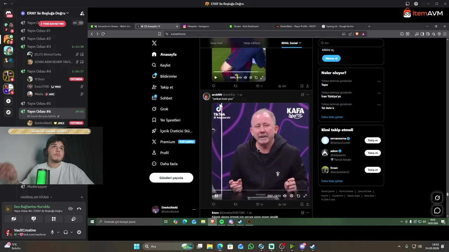This screenshot has height=252, width=449.
Task: Open Bildirimler notifications
Action: click(164, 76)
